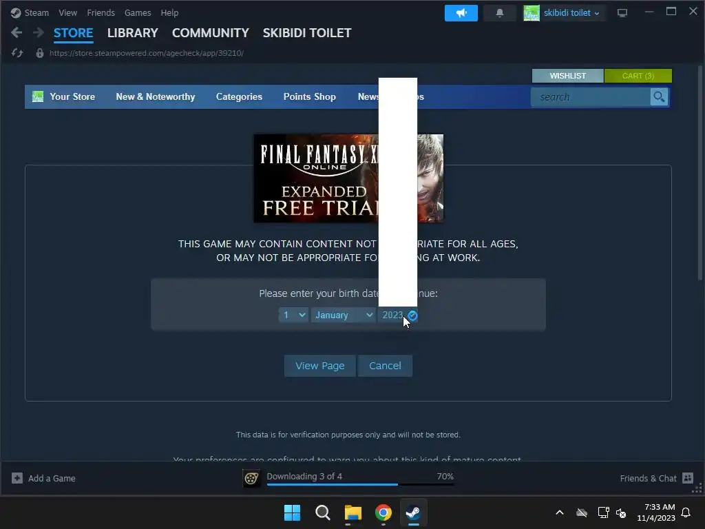Click the store URL address text
This screenshot has width=705, height=529.
147,53
